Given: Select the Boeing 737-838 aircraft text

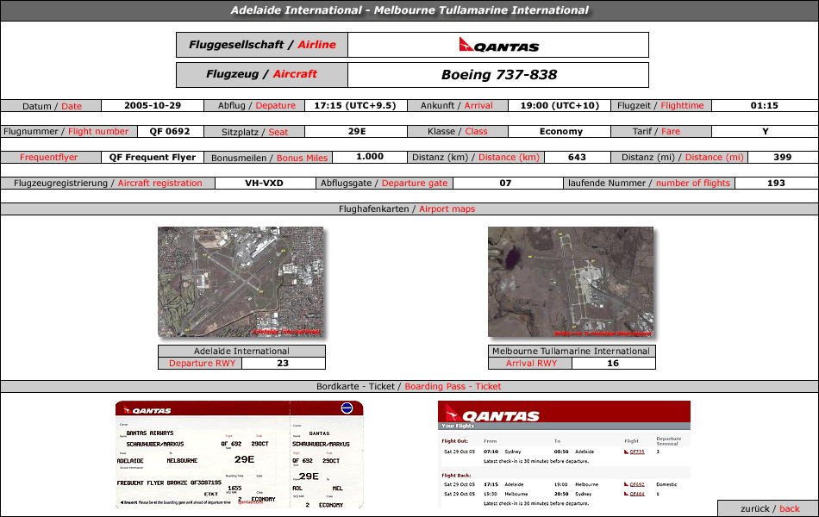Looking at the screenshot, I should coord(499,75).
